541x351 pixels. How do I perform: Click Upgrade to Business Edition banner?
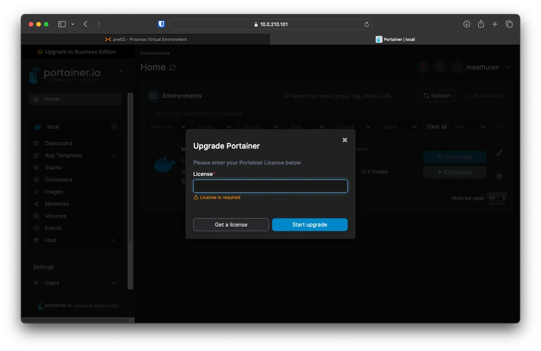[77, 52]
